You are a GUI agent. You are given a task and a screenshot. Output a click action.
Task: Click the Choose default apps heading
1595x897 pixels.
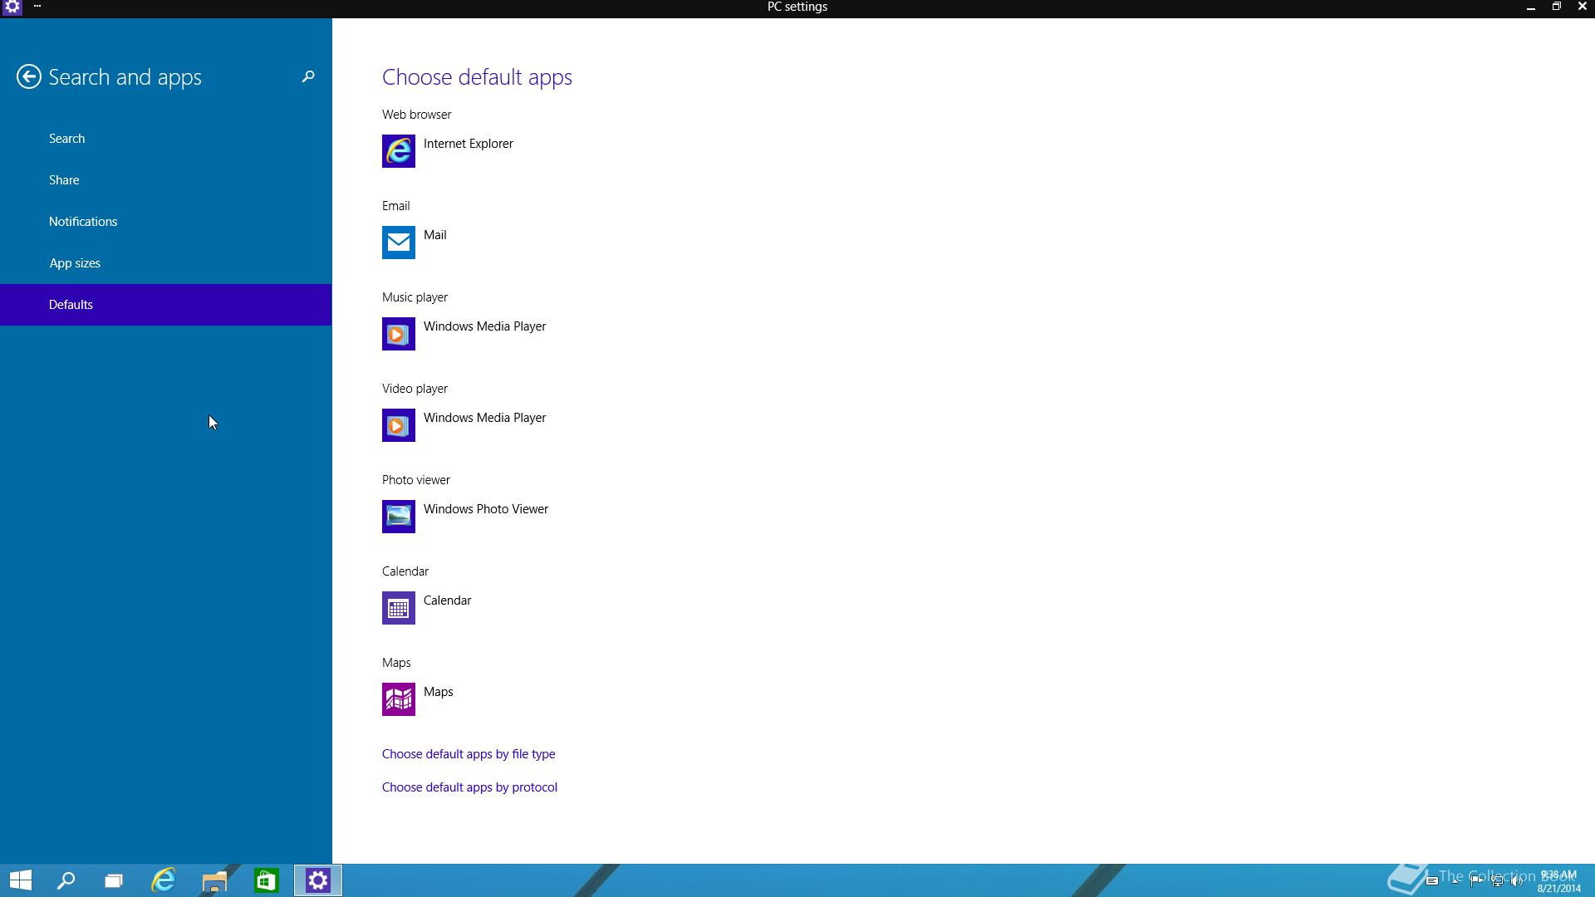pyautogui.click(x=477, y=77)
